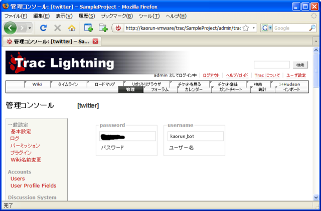The height and width of the screenshot is (211, 321).
Task: Click the twitter password input field
Action: (127, 136)
